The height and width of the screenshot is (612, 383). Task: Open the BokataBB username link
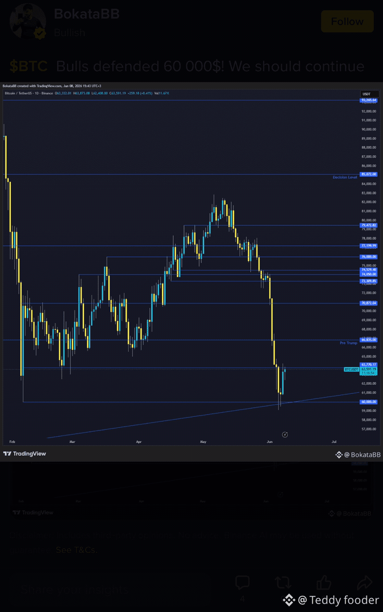point(87,14)
